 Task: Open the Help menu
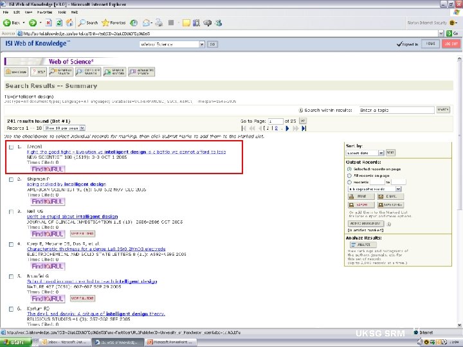(x=75, y=12)
